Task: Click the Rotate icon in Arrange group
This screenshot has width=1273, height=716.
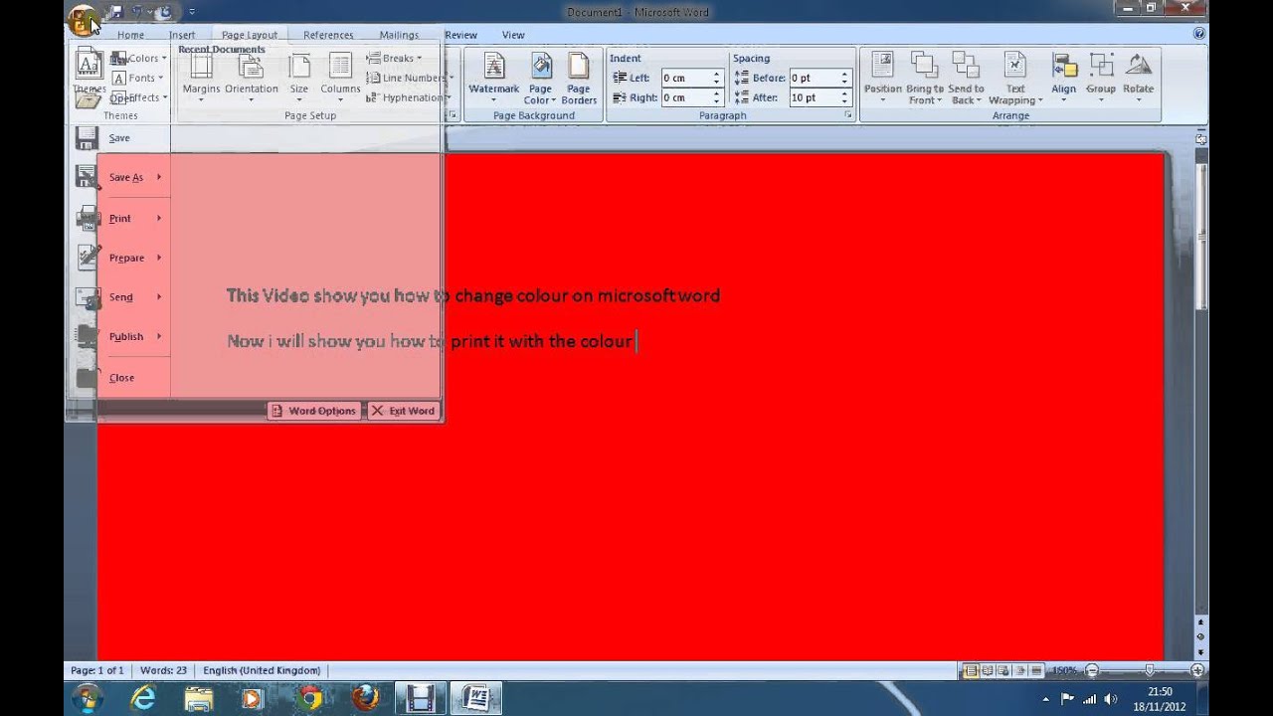Action: click(x=1138, y=66)
